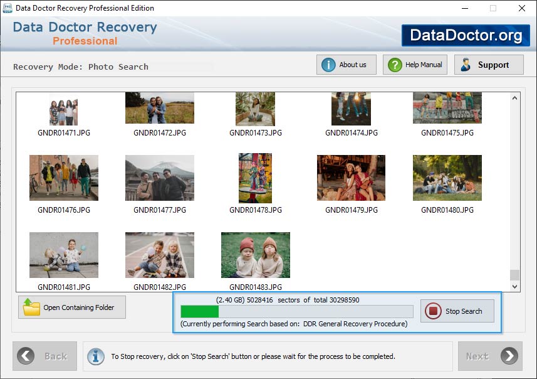Select thumbnail of GNDR01473.JPG
This screenshot has width=537, height=379.
click(x=255, y=109)
